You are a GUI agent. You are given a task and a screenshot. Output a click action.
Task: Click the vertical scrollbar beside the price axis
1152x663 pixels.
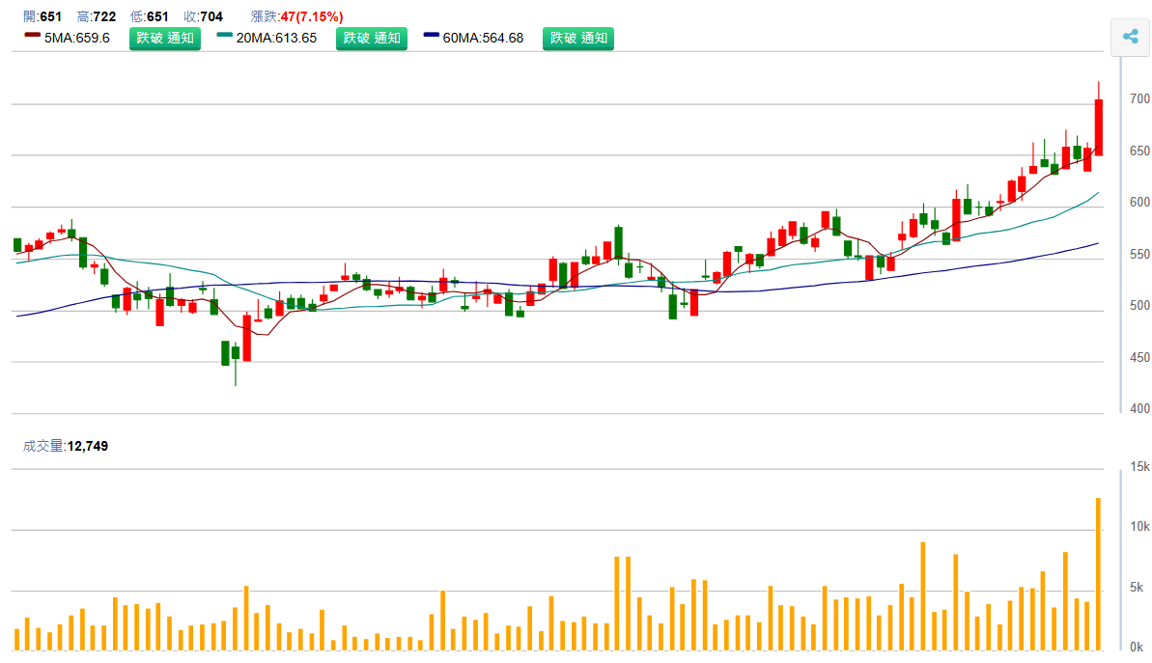click(x=1121, y=232)
